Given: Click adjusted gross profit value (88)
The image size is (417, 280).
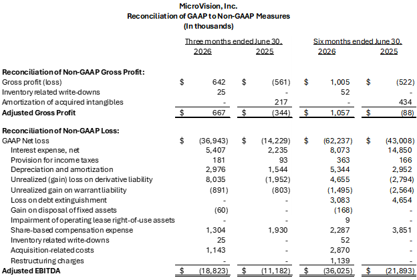Looking at the screenshot, I should (408, 113).
